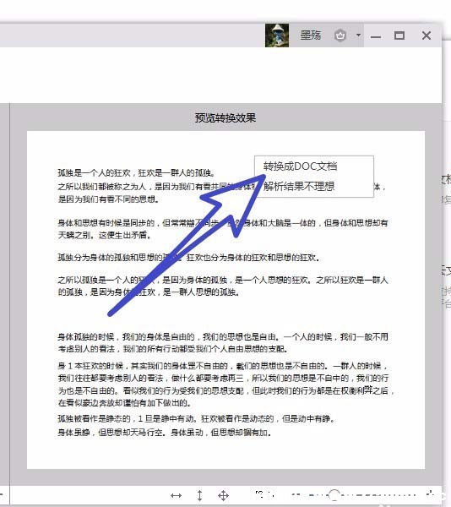Viewport: 451px width, 507px height.
Task: Click the 预览转换效果 panel heading
Action: [225, 117]
